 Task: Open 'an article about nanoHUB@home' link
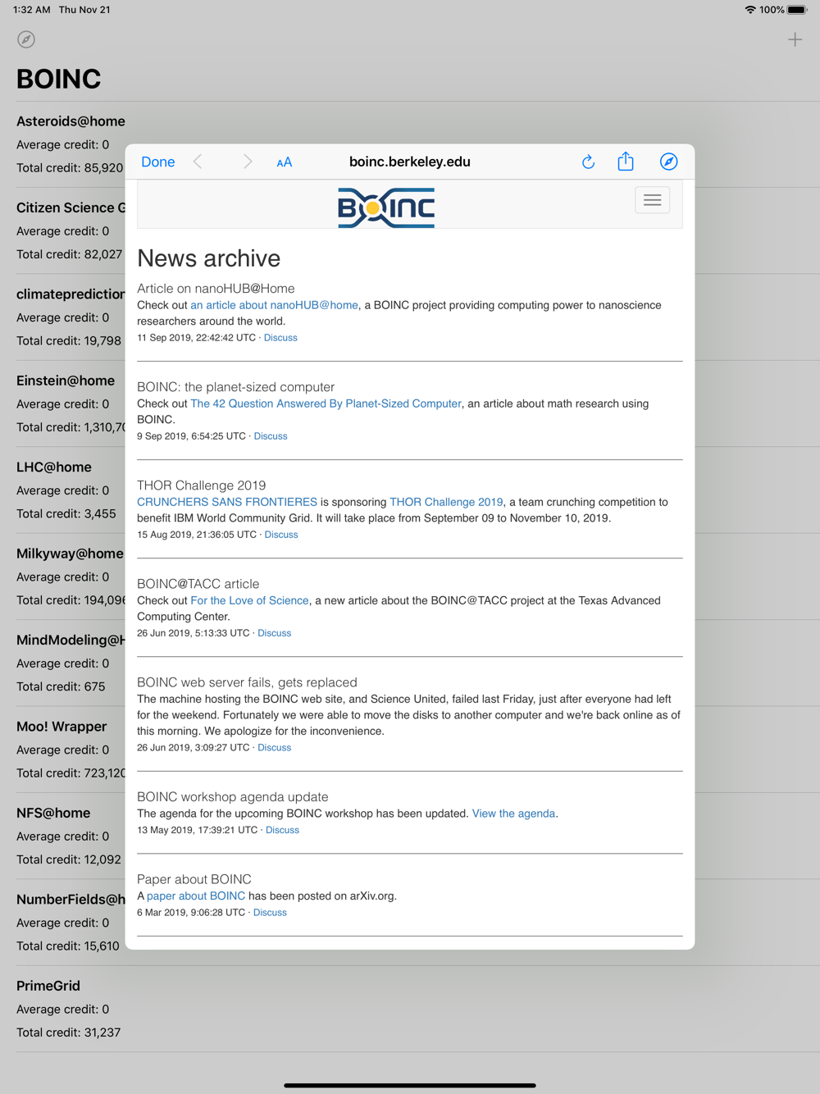[275, 305]
